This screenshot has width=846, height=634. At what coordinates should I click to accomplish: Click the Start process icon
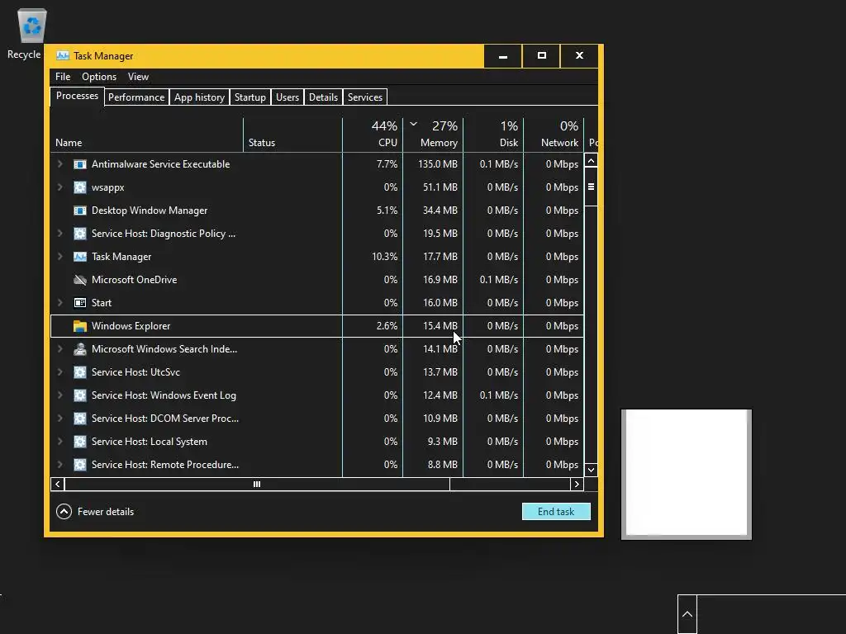point(80,303)
